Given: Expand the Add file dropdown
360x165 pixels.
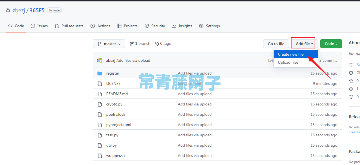Looking at the screenshot, I should (x=304, y=44).
